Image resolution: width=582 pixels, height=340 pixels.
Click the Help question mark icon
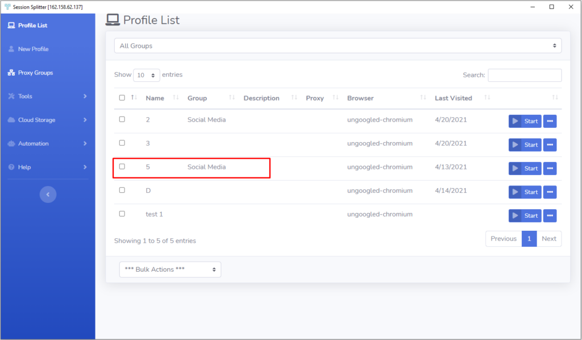click(x=11, y=167)
